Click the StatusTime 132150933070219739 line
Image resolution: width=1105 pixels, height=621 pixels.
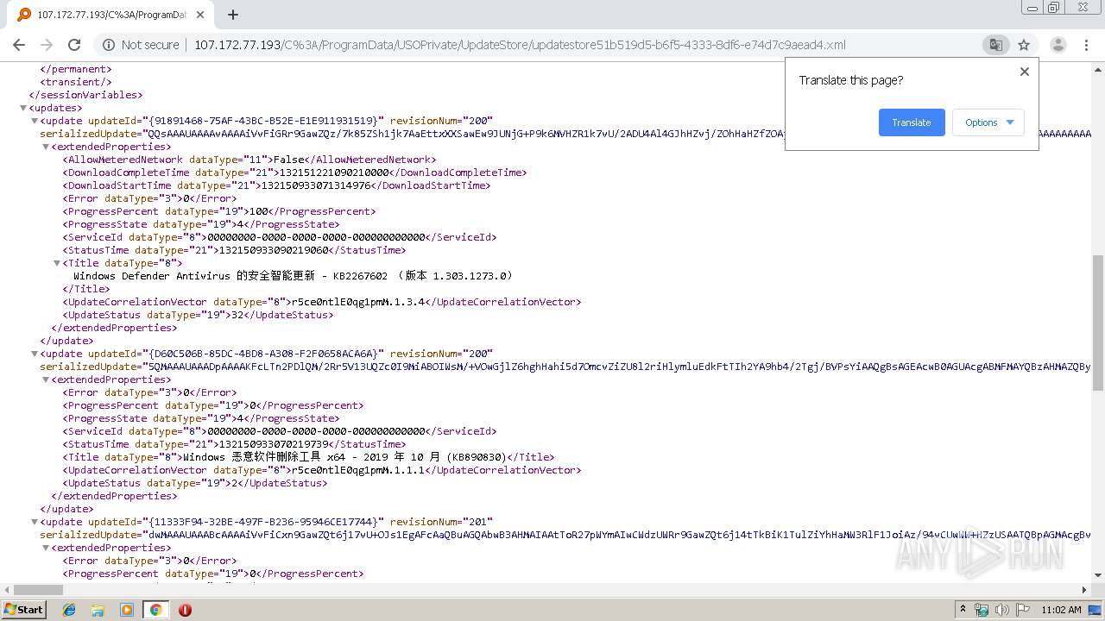tap(234, 444)
